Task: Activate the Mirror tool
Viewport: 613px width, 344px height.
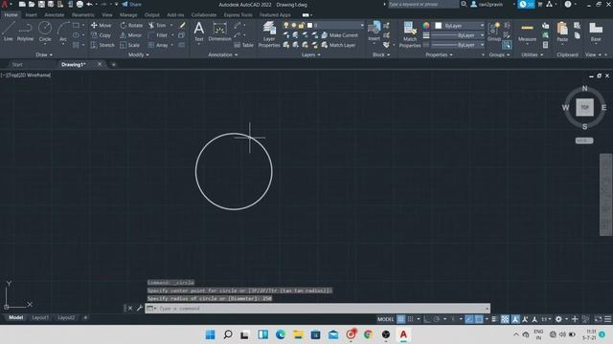Action: [x=131, y=35]
